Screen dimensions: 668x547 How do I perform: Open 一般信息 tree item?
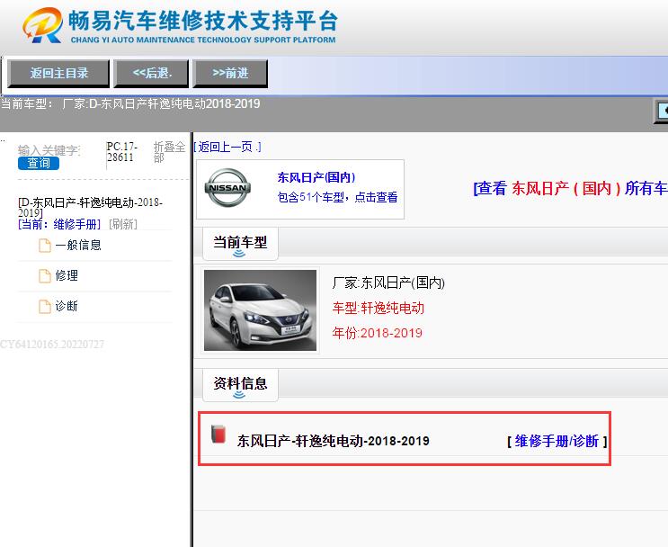(x=78, y=245)
